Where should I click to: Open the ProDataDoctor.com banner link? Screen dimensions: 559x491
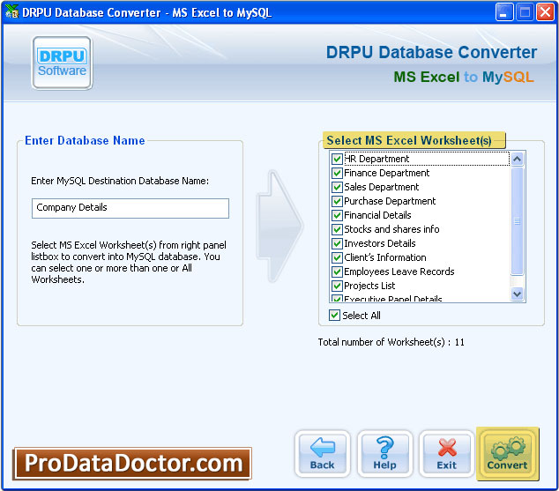click(132, 463)
